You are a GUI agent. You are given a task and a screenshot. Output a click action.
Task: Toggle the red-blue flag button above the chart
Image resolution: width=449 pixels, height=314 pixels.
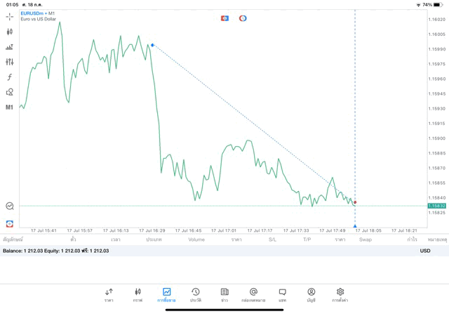224,18
